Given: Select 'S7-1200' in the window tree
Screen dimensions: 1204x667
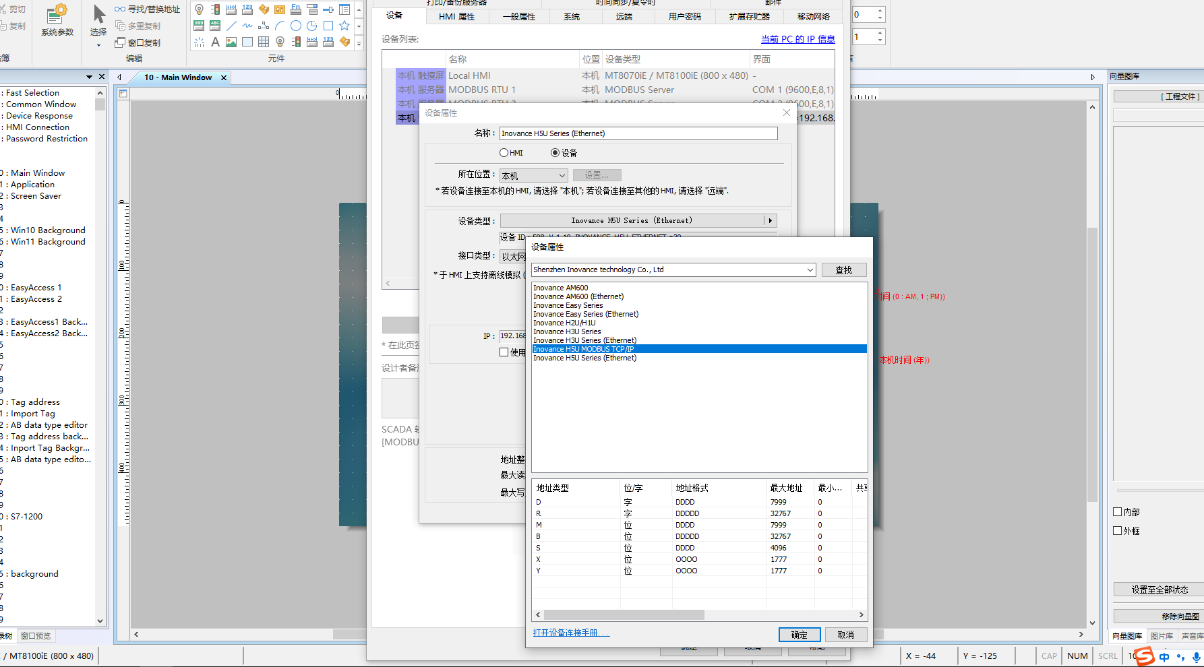Looking at the screenshot, I should [26, 517].
